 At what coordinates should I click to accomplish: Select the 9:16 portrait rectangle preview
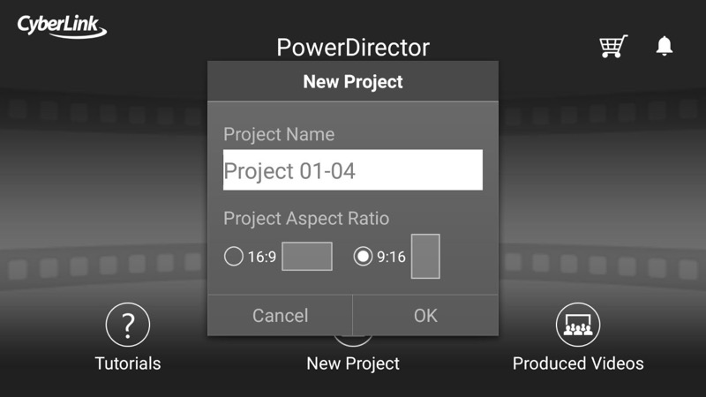tap(425, 256)
